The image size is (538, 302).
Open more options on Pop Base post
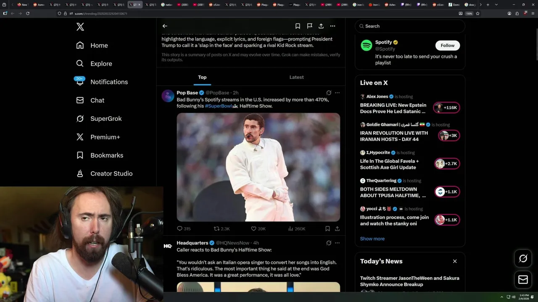[x=337, y=93]
